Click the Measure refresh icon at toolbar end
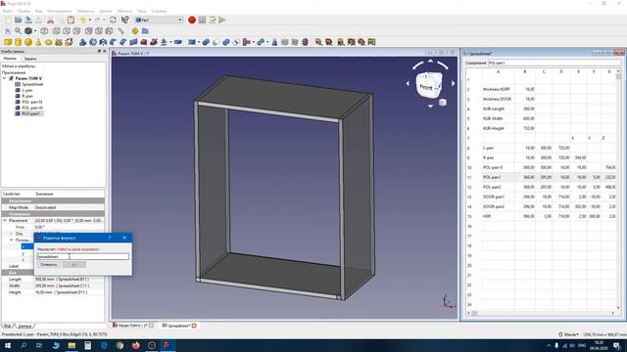This screenshot has height=352, width=627. point(371,42)
